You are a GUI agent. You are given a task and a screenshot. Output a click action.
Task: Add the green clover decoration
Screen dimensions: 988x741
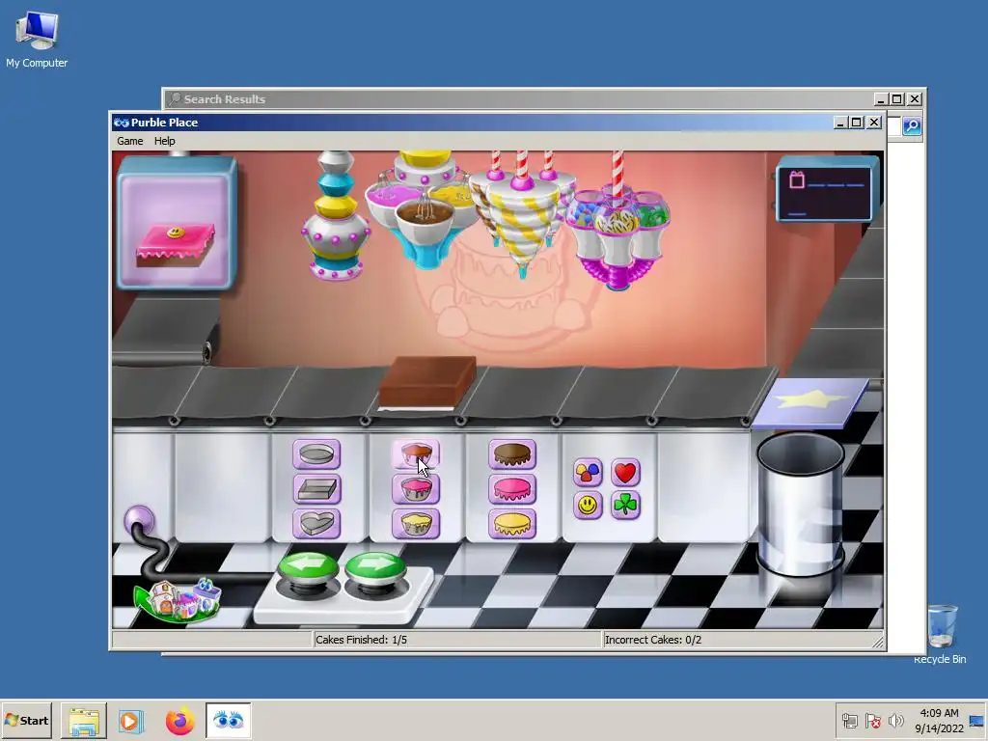pyautogui.click(x=625, y=505)
